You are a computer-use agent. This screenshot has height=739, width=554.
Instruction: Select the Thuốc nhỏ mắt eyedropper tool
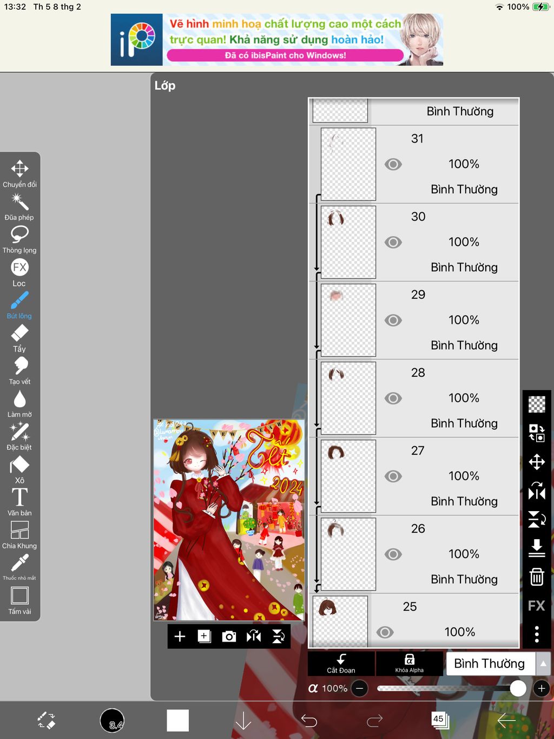pos(19,567)
